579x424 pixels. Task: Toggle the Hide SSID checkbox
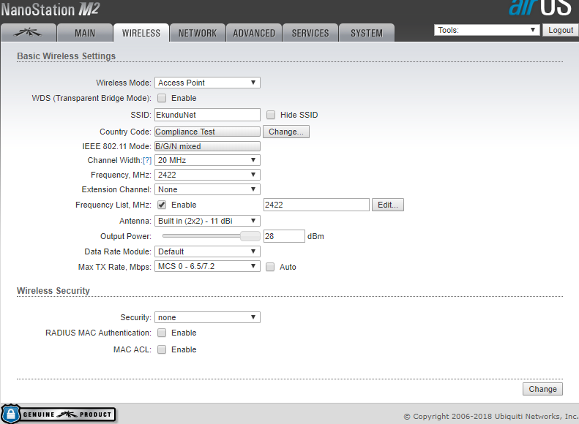tap(271, 115)
